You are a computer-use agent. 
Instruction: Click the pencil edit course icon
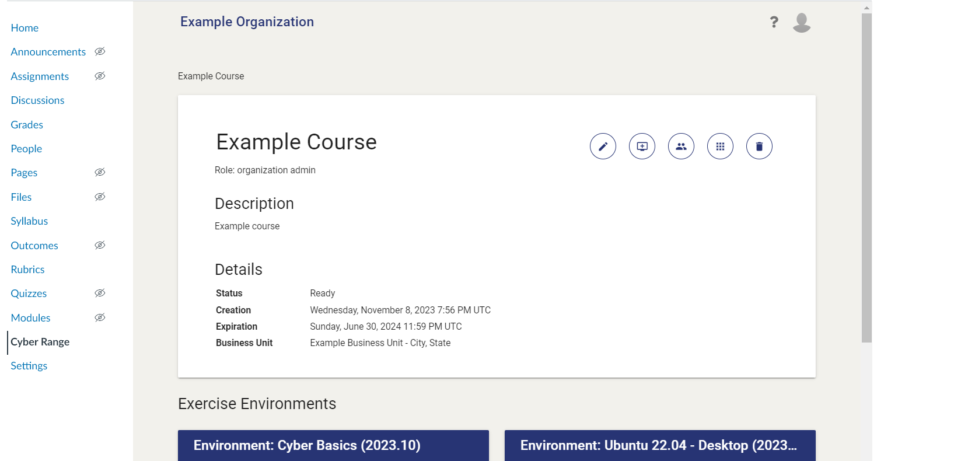603,146
